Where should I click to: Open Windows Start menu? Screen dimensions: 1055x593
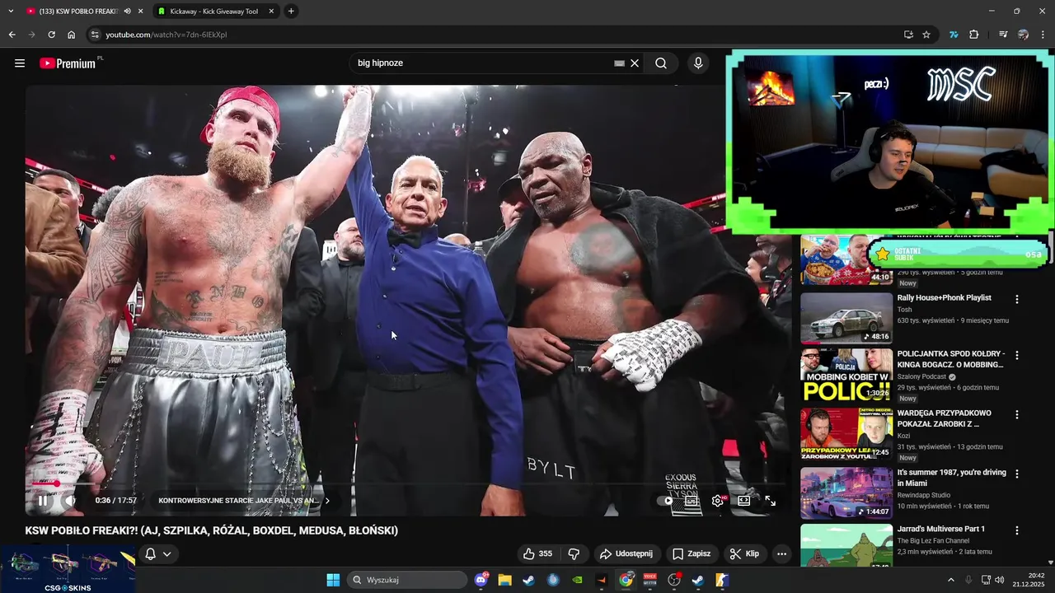[333, 580]
